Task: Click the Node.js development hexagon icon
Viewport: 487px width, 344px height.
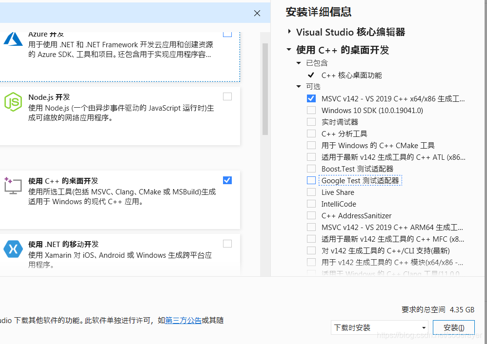Action: (13, 102)
